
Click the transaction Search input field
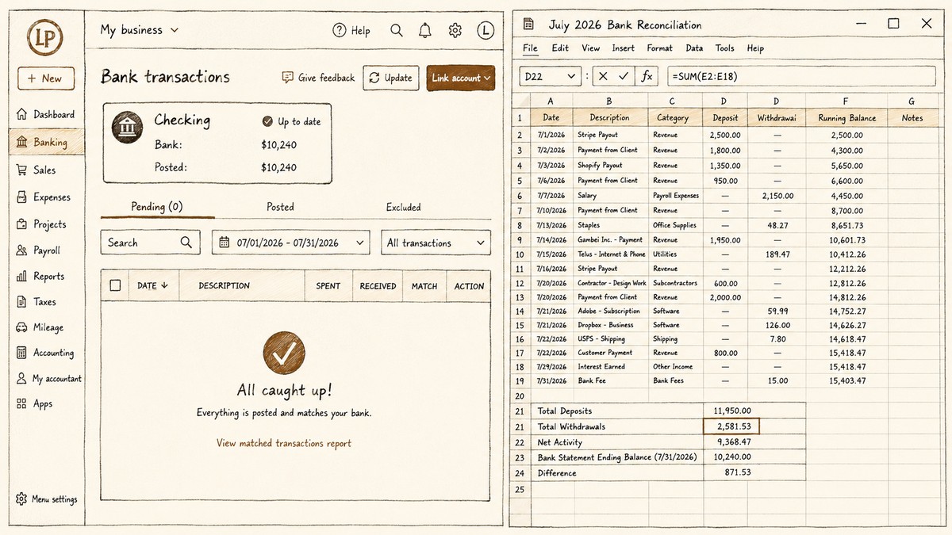[x=150, y=243]
